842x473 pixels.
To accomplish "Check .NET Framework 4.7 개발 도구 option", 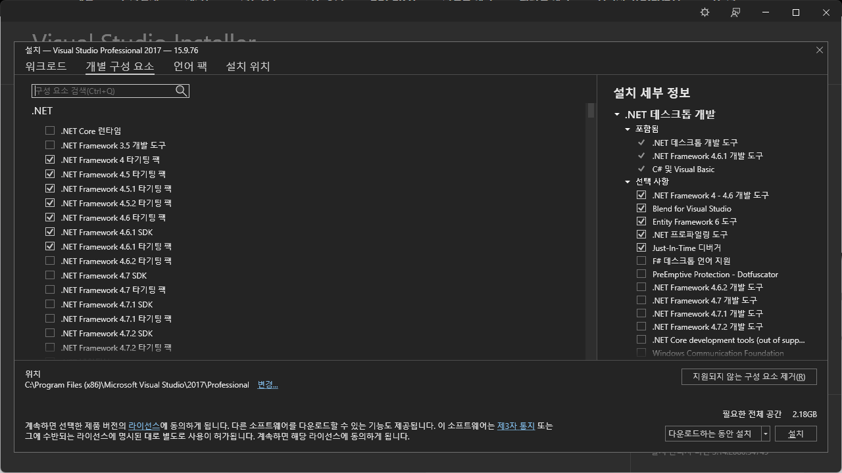I will [641, 300].
